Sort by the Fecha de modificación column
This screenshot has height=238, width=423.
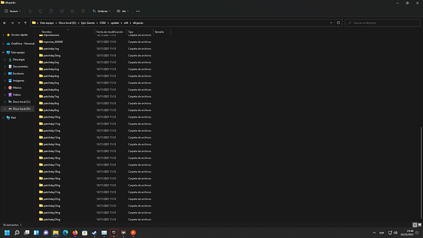[x=110, y=32]
